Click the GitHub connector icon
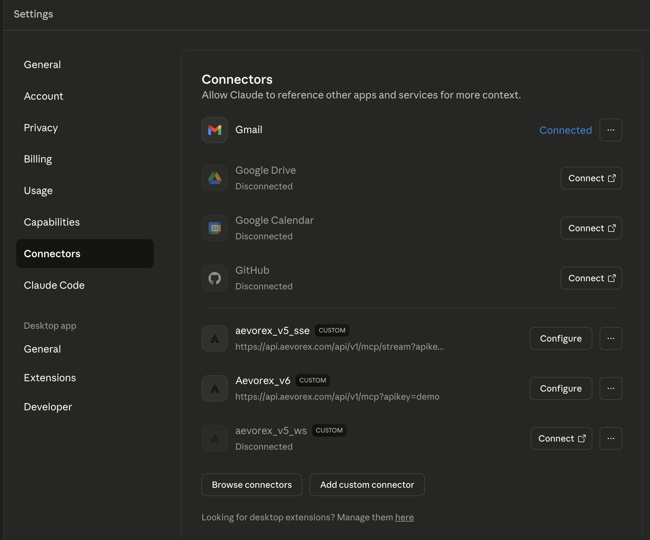This screenshot has width=650, height=540. pos(214,278)
